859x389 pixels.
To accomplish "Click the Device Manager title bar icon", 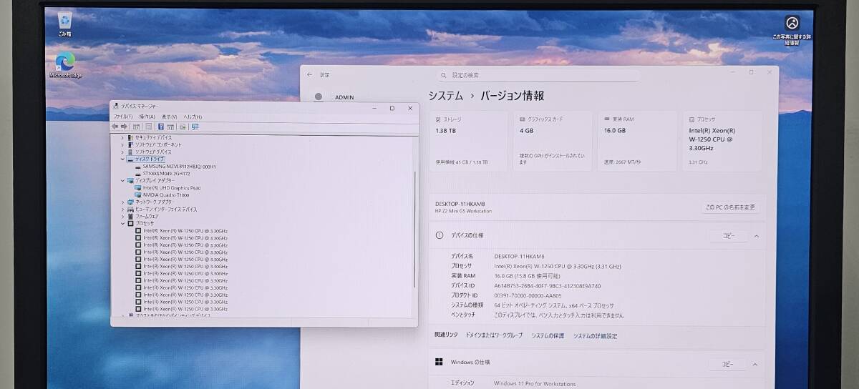I will [x=116, y=106].
